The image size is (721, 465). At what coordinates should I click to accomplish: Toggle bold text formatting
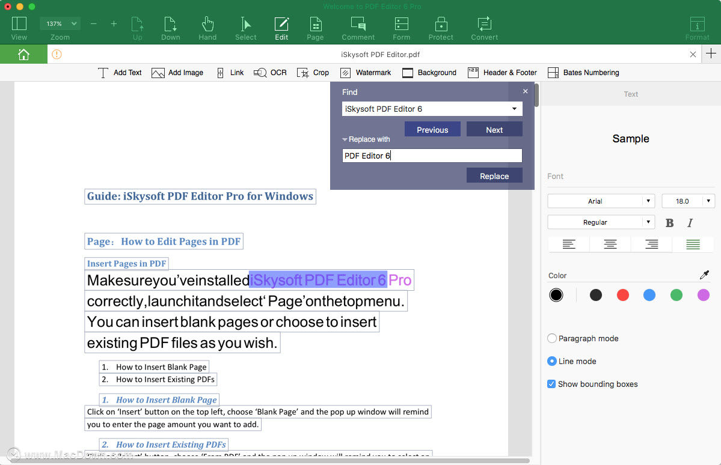pos(669,223)
